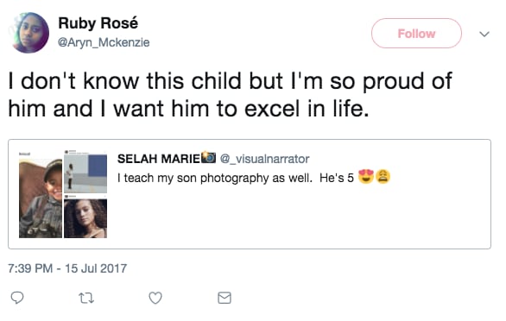Image resolution: width=506 pixels, height=321 pixels.
Task: Expand the tweet options chevron menu
Action: click(484, 34)
